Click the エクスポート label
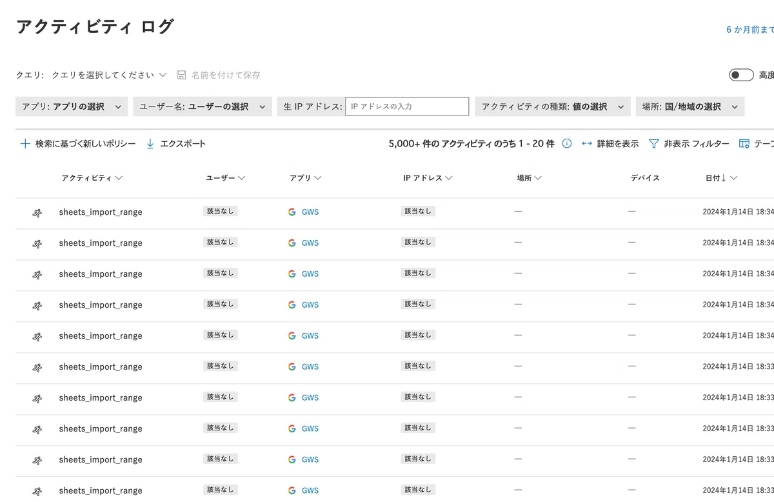 click(x=183, y=144)
